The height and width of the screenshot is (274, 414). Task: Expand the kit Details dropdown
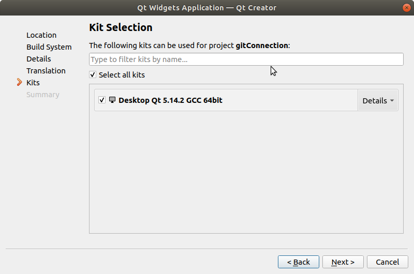pos(378,101)
